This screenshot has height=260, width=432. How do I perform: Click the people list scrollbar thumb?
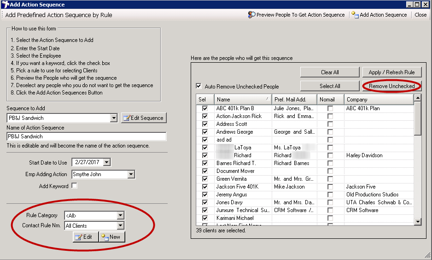418,118
